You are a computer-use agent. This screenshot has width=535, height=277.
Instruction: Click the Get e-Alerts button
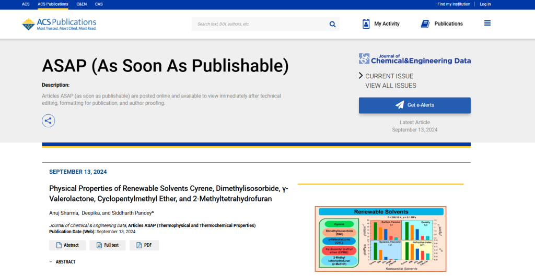[x=414, y=105]
